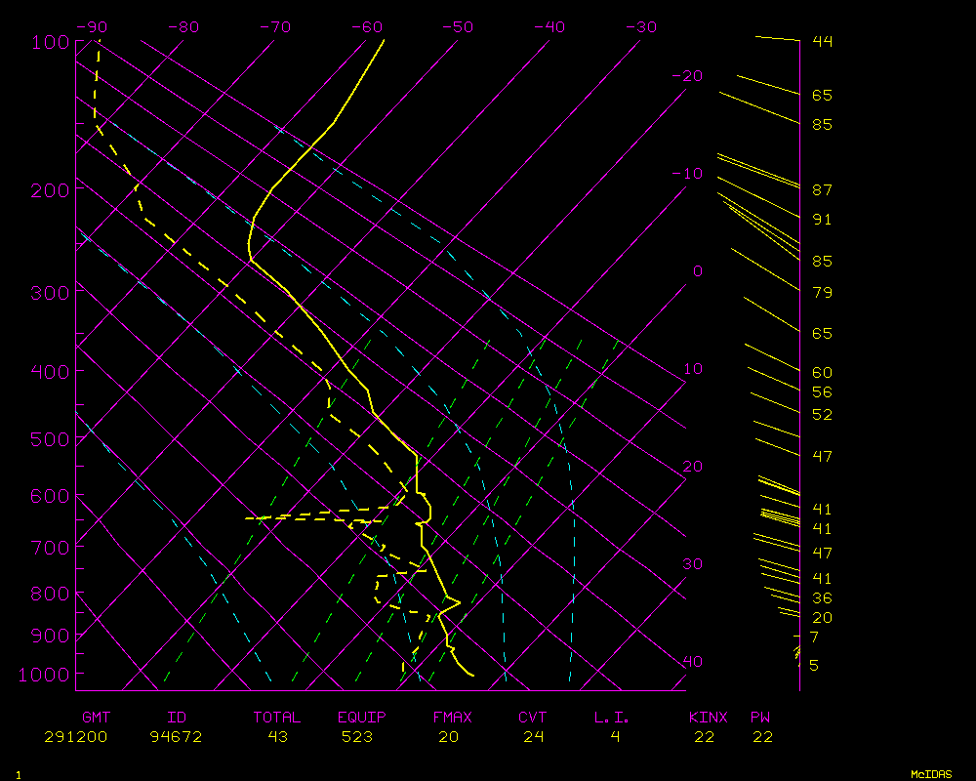Click the wind speed value 44 at top
This screenshot has height=781, width=976.
[x=822, y=41]
